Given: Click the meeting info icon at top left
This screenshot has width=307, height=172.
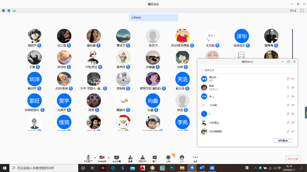Looking at the screenshot, I should pos(4,11).
